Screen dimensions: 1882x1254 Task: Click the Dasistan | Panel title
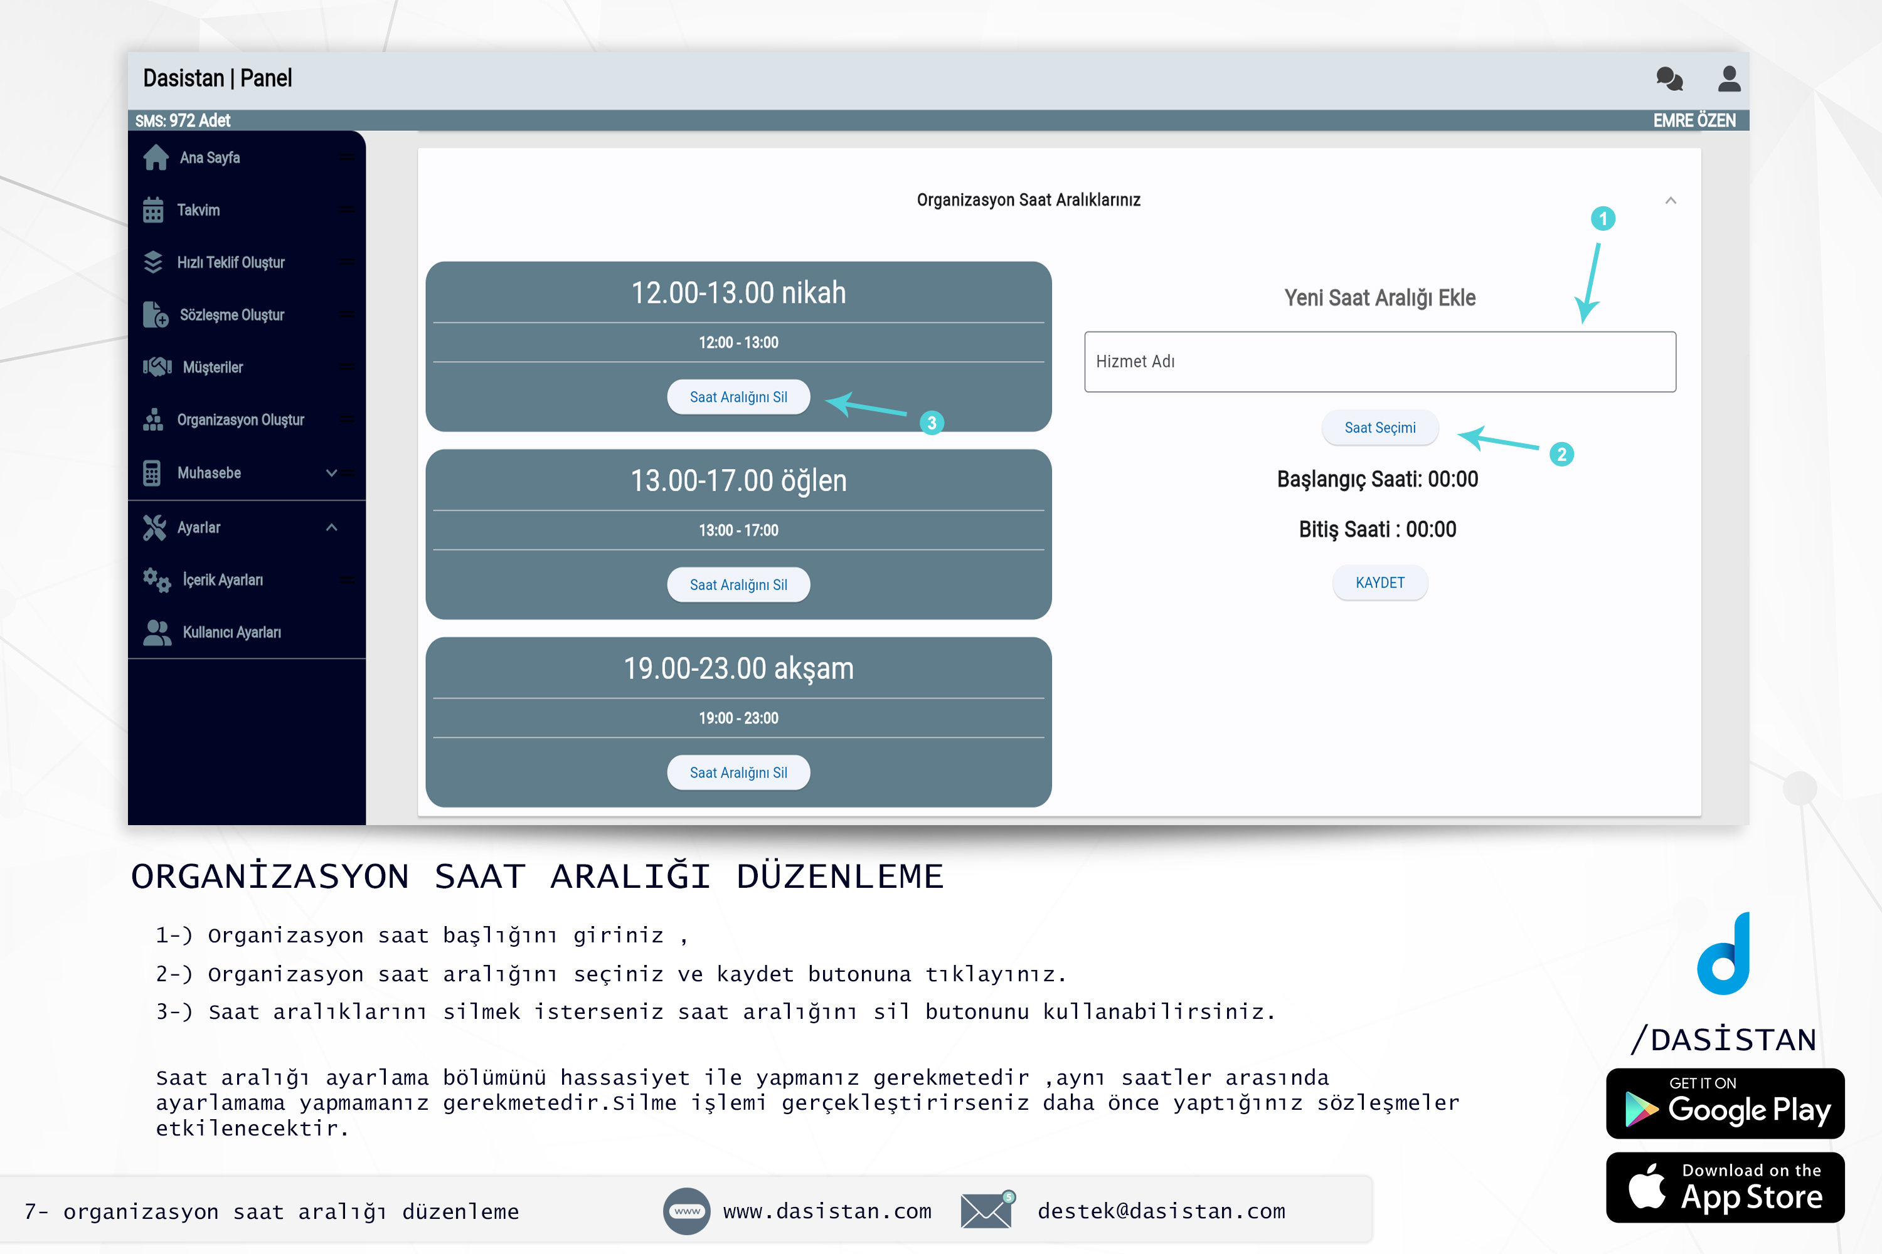(218, 78)
